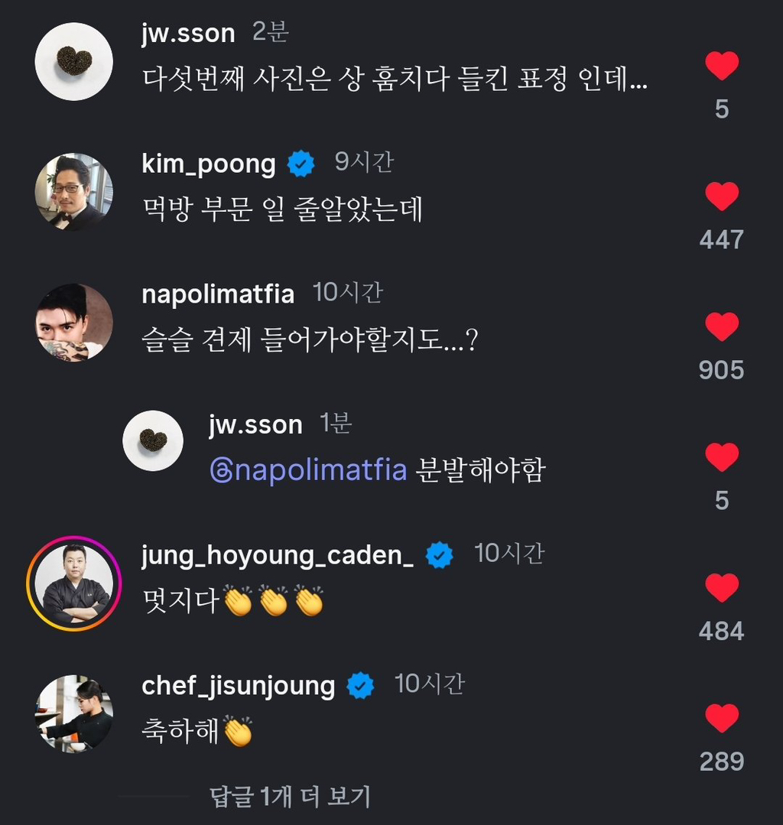The width and height of the screenshot is (783, 825).
Task: Open the kim_poong username link
Action: 209,164
